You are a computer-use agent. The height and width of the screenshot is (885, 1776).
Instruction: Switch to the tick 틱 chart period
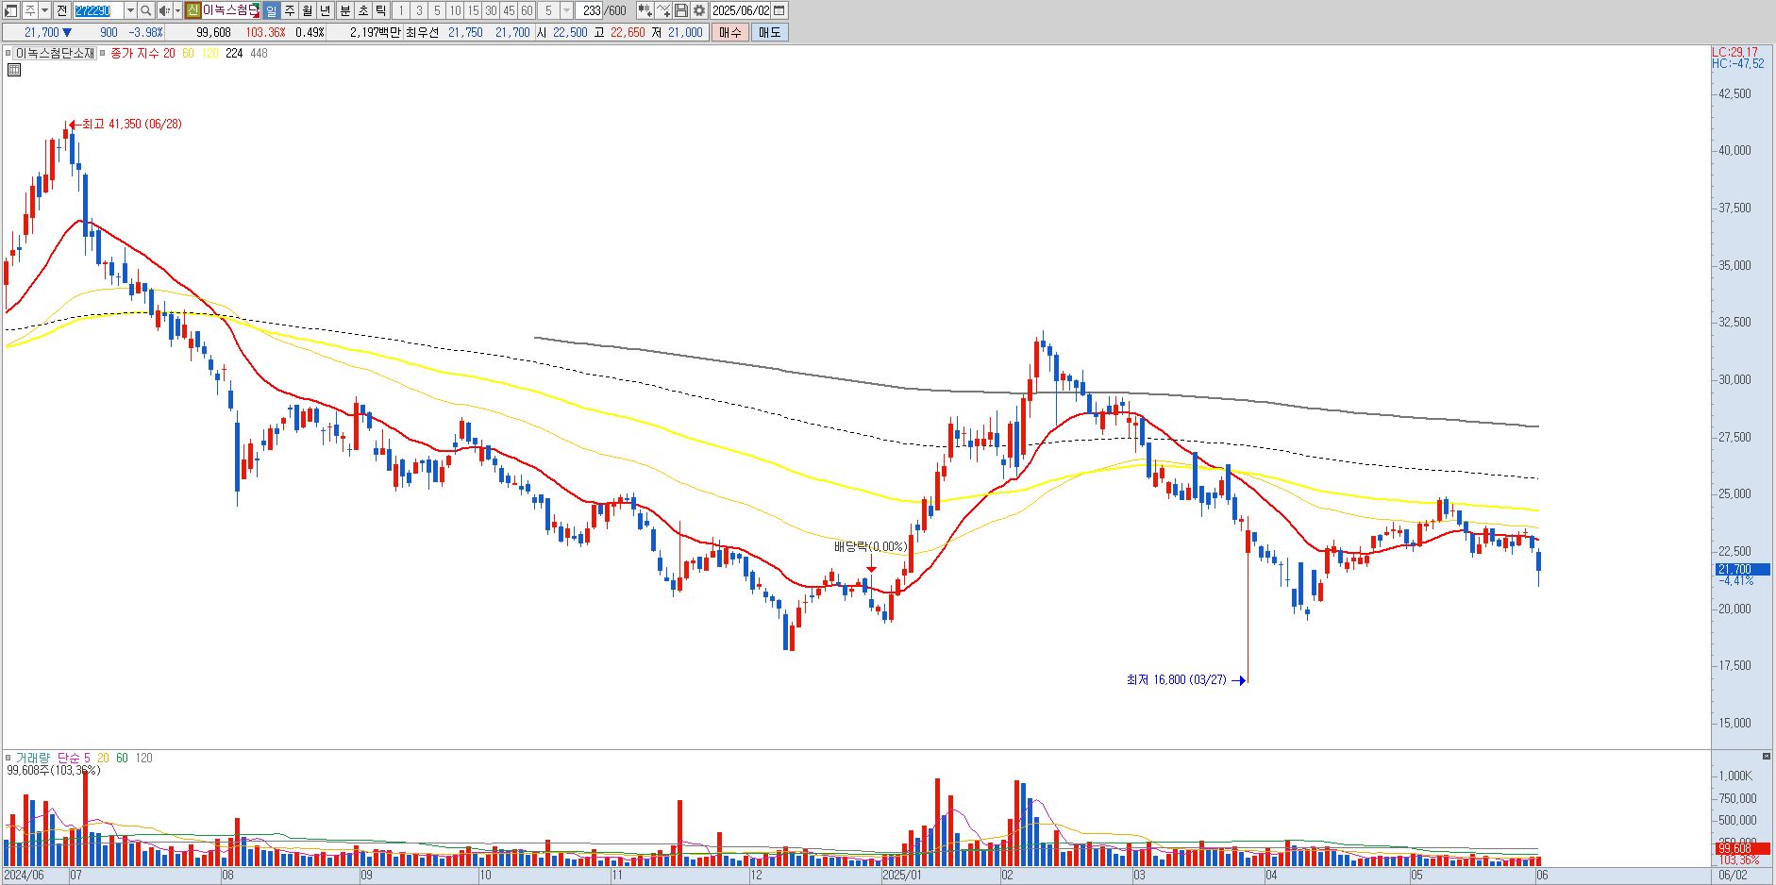pyautogui.click(x=380, y=10)
